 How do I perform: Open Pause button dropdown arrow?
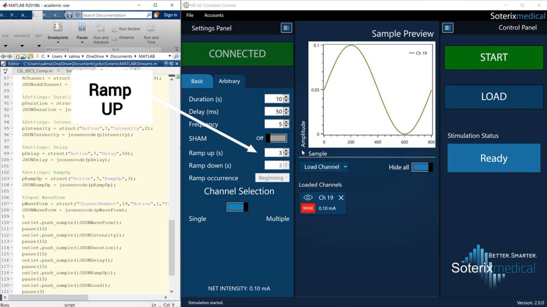pyautogui.click(x=82, y=43)
